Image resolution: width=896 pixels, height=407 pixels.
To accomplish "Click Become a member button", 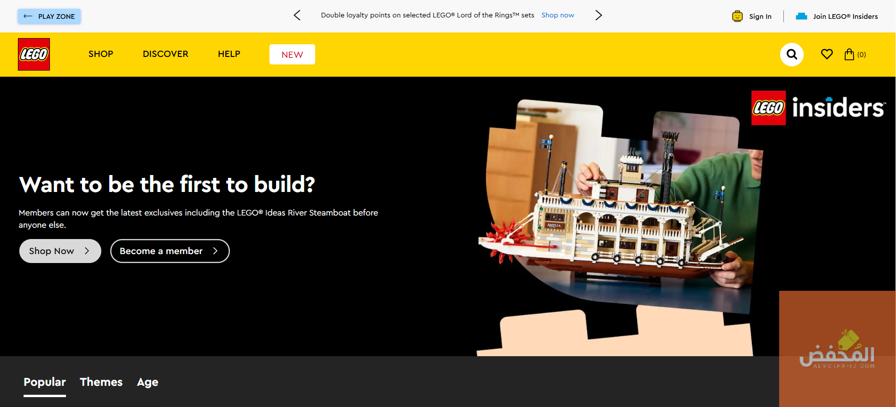I will pyautogui.click(x=170, y=251).
